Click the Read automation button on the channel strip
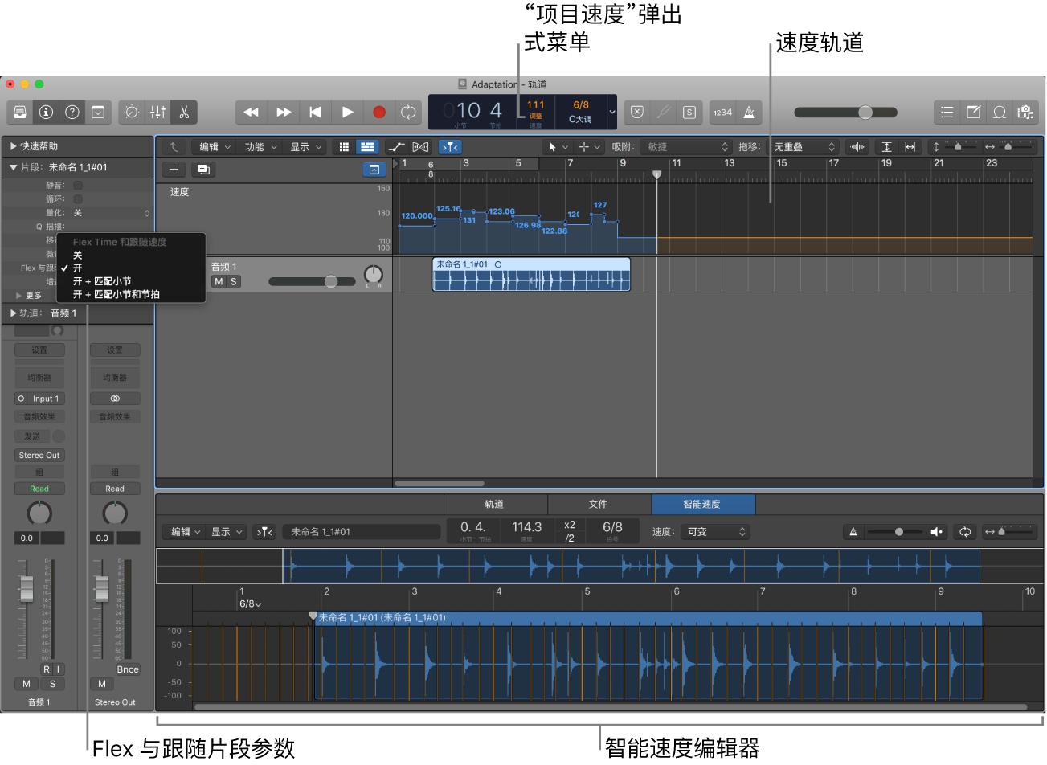The width and height of the screenshot is (1047, 765). click(39, 488)
